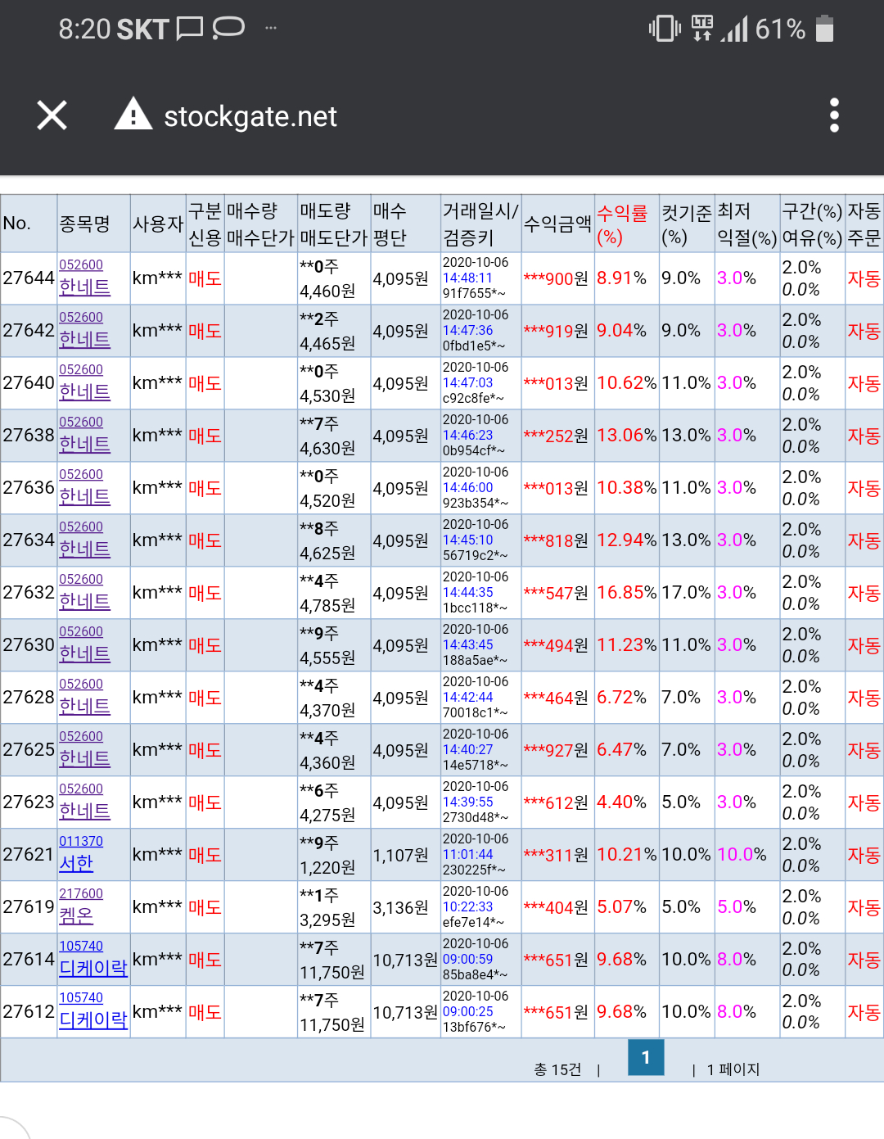Image resolution: width=884 pixels, height=1139 pixels.
Task: Tap the 수익률(%) column header
Action: (x=622, y=224)
